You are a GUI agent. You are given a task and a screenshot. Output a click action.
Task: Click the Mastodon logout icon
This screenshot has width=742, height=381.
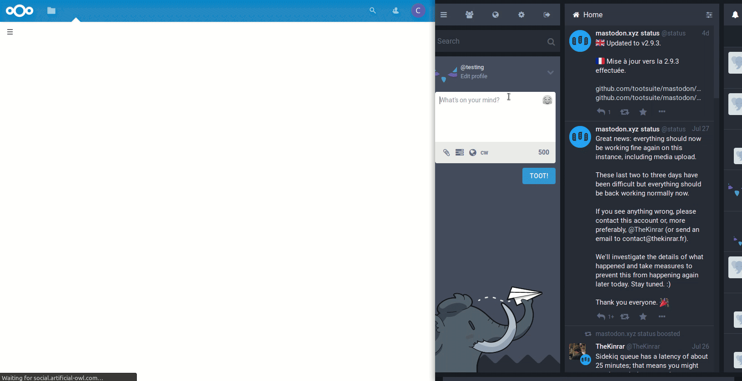click(x=546, y=15)
